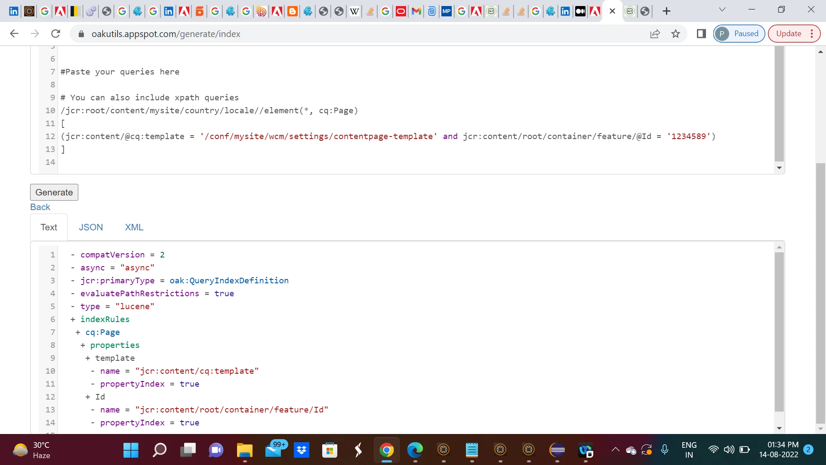Switch to the JSON output tab
This screenshot has height=465, width=826.
[91, 227]
